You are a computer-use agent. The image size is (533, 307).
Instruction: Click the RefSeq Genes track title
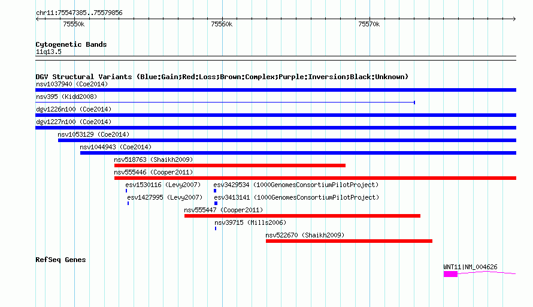[60, 260]
